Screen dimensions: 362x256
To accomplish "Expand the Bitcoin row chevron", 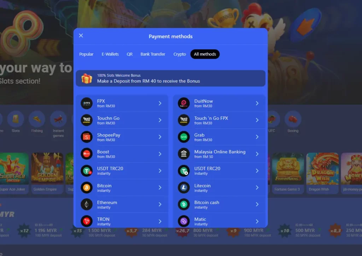I will [160, 187].
